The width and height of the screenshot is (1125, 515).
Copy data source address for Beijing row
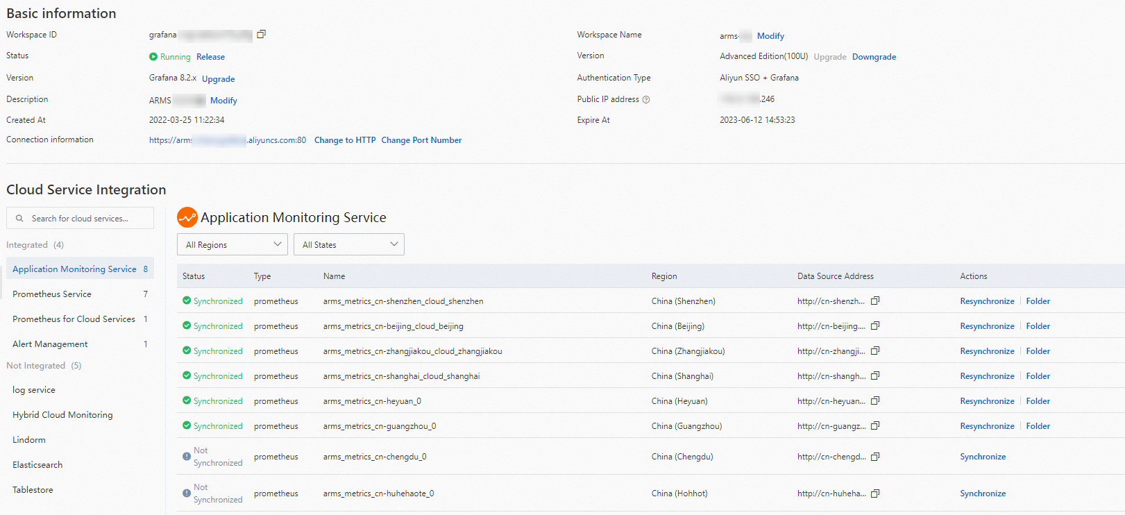(875, 326)
